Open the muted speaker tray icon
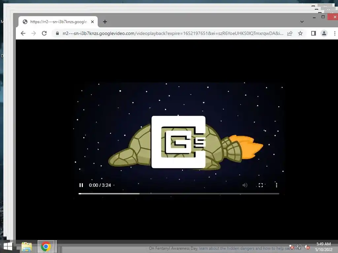 point(307,247)
